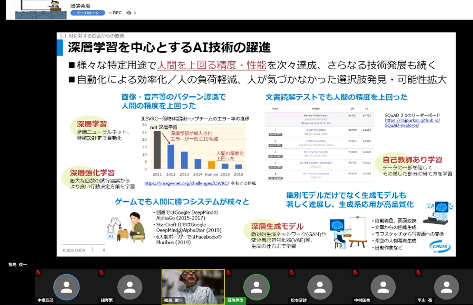This screenshot has width=473, height=305.
Task: Select participant 中村匡秀 avatar tile
Action: pyautogui.click(x=383, y=287)
